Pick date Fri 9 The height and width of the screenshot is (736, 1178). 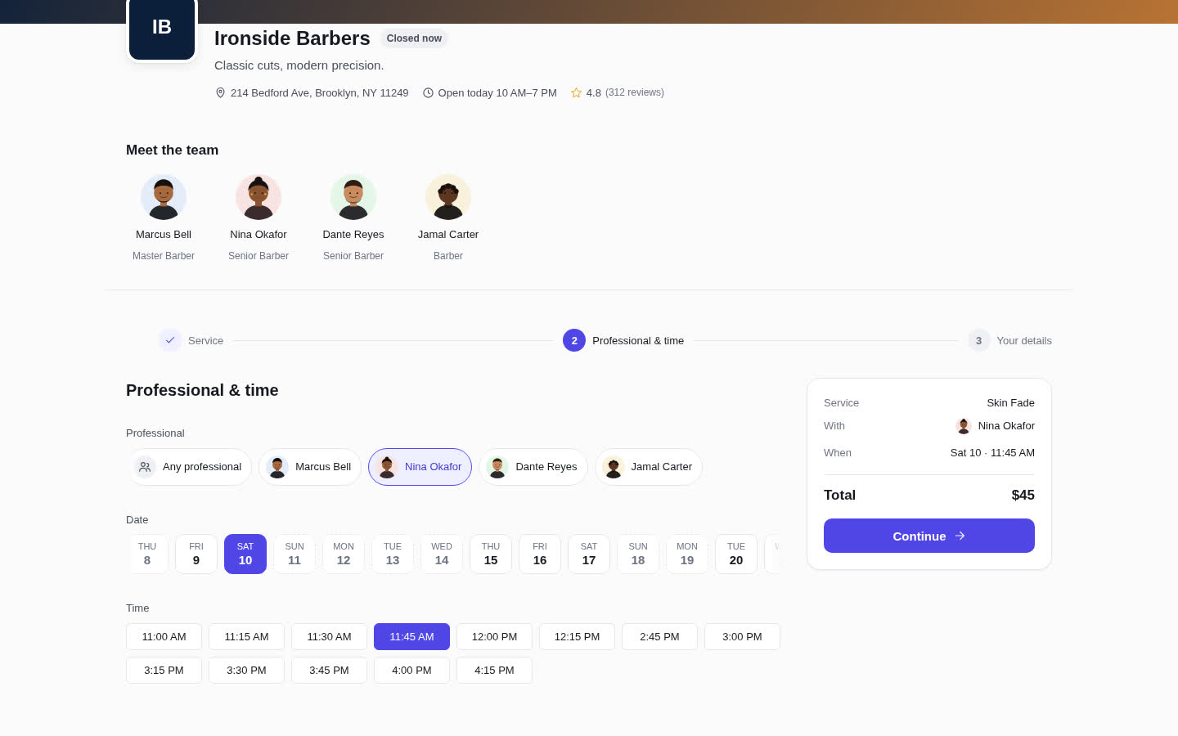click(x=196, y=554)
